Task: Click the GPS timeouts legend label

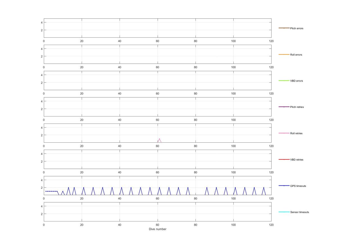Action: [x=298, y=186]
